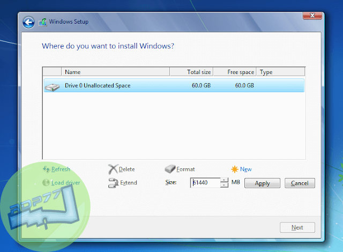Image resolution: width=343 pixels, height=252 pixels.
Task: Click the Refresh icon
Action: click(x=46, y=169)
